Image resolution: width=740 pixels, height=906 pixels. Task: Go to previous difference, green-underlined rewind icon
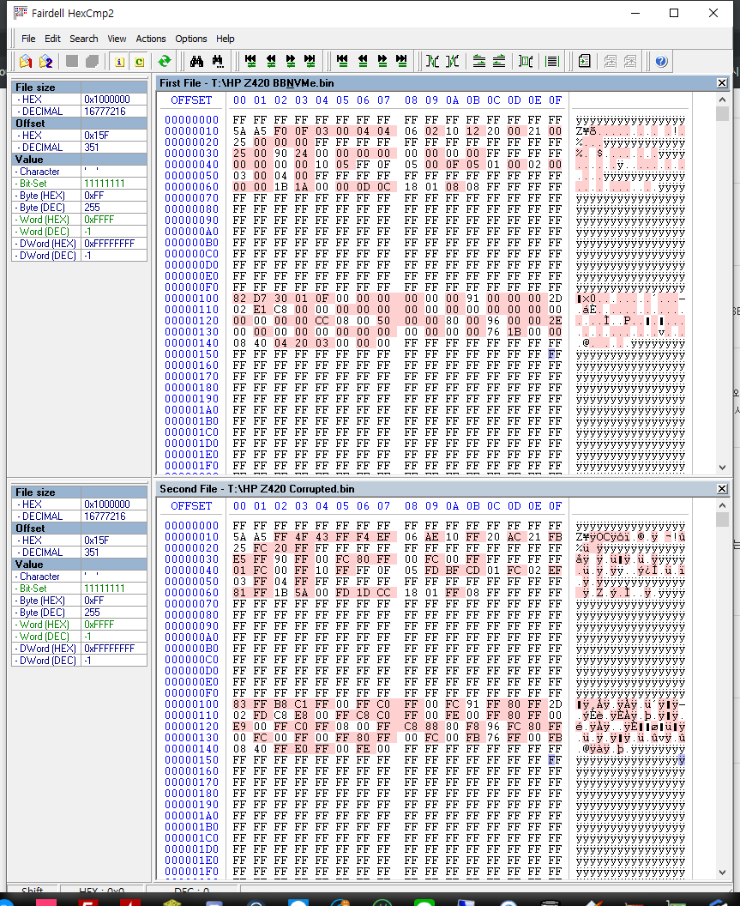click(x=270, y=61)
